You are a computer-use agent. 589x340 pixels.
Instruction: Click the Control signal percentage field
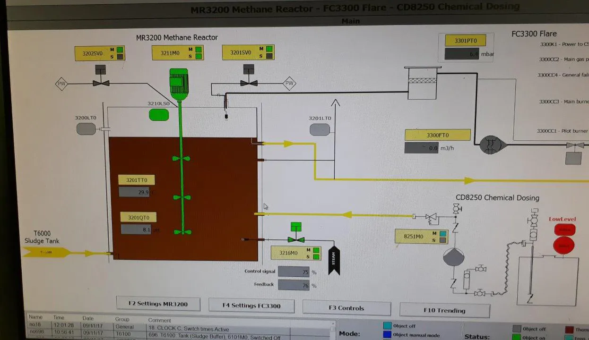pyautogui.click(x=293, y=272)
